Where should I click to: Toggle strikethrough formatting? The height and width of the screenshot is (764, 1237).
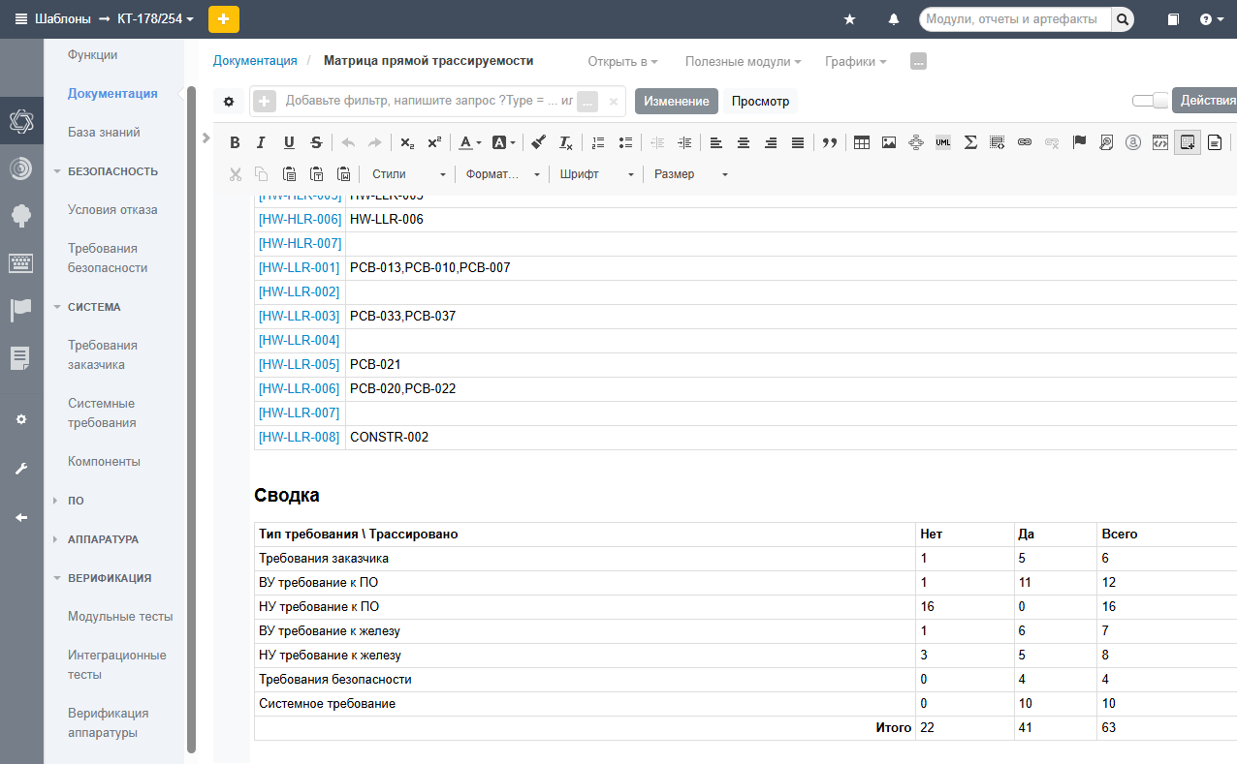pyautogui.click(x=316, y=142)
